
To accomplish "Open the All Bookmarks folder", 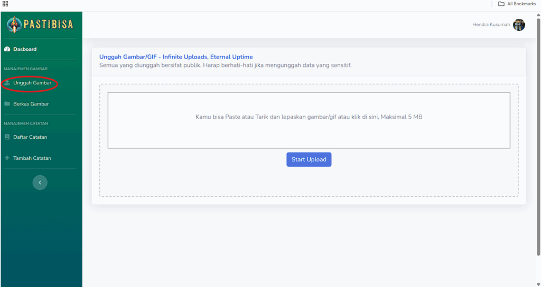I will pyautogui.click(x=517, y=4).
